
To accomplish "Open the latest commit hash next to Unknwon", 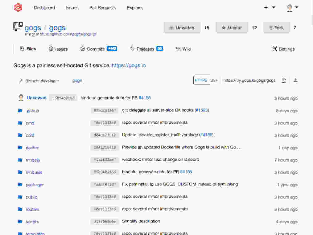I will pyautogui.click(x=63, y=98).
